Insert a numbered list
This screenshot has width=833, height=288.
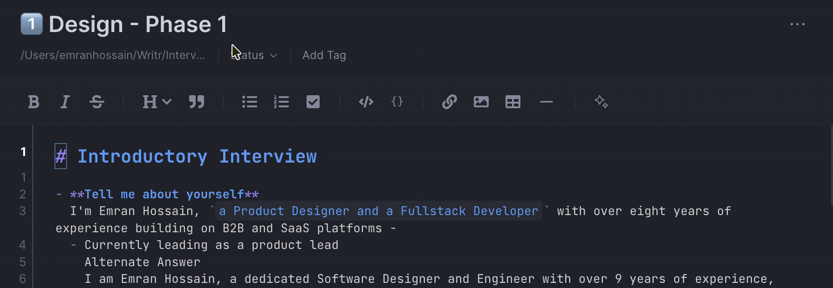(281, 102)
